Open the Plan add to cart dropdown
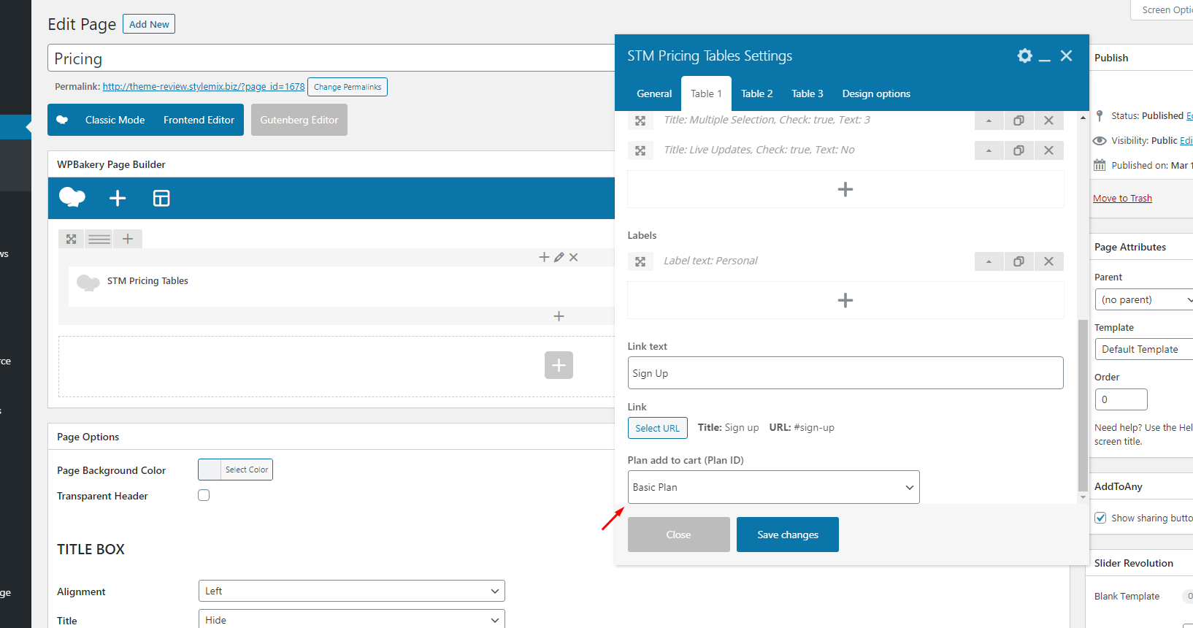This screenshot has height=628, width=1193. click(x=772, y=487)
